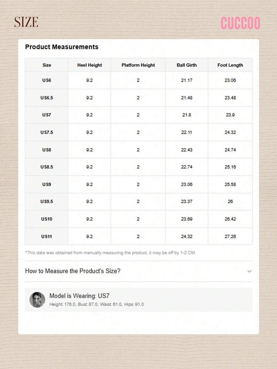
Task: Click the Platform Height column header
Action: point(138,65)
